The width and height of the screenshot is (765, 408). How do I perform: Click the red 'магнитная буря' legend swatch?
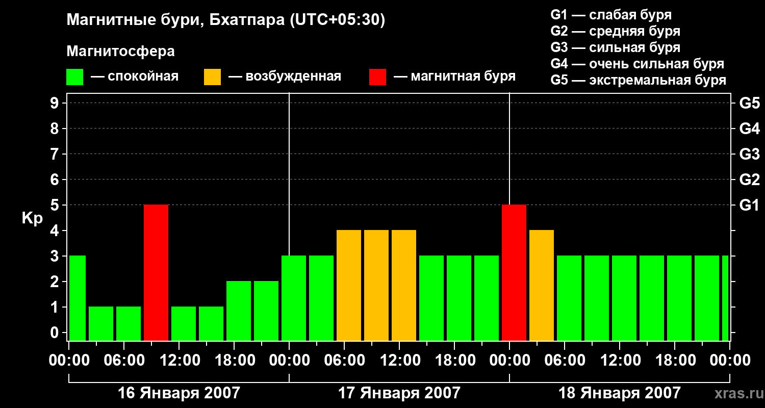377,77
